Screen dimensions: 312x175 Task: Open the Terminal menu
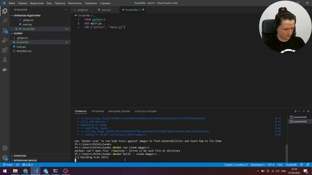(x=91, y=3)
